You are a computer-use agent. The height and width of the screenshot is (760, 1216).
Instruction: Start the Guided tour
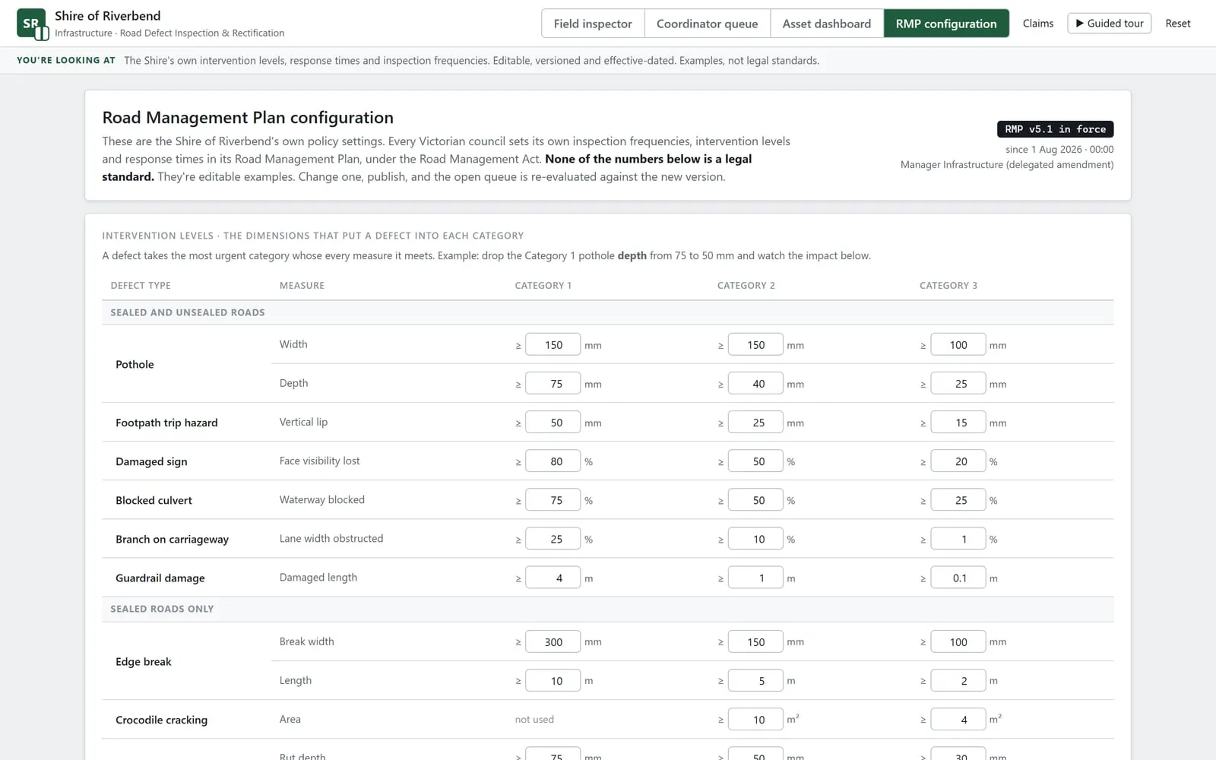(x=1110, y=24)
